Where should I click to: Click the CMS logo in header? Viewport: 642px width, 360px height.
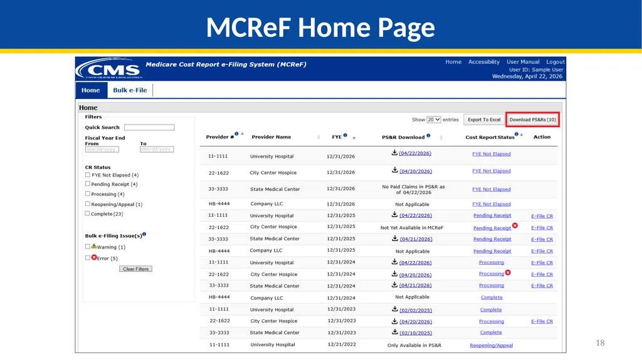(x=110, y=69)
